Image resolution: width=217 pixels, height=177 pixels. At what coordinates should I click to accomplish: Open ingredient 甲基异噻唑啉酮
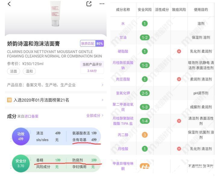pyautogui.click(x=123, y=166)
